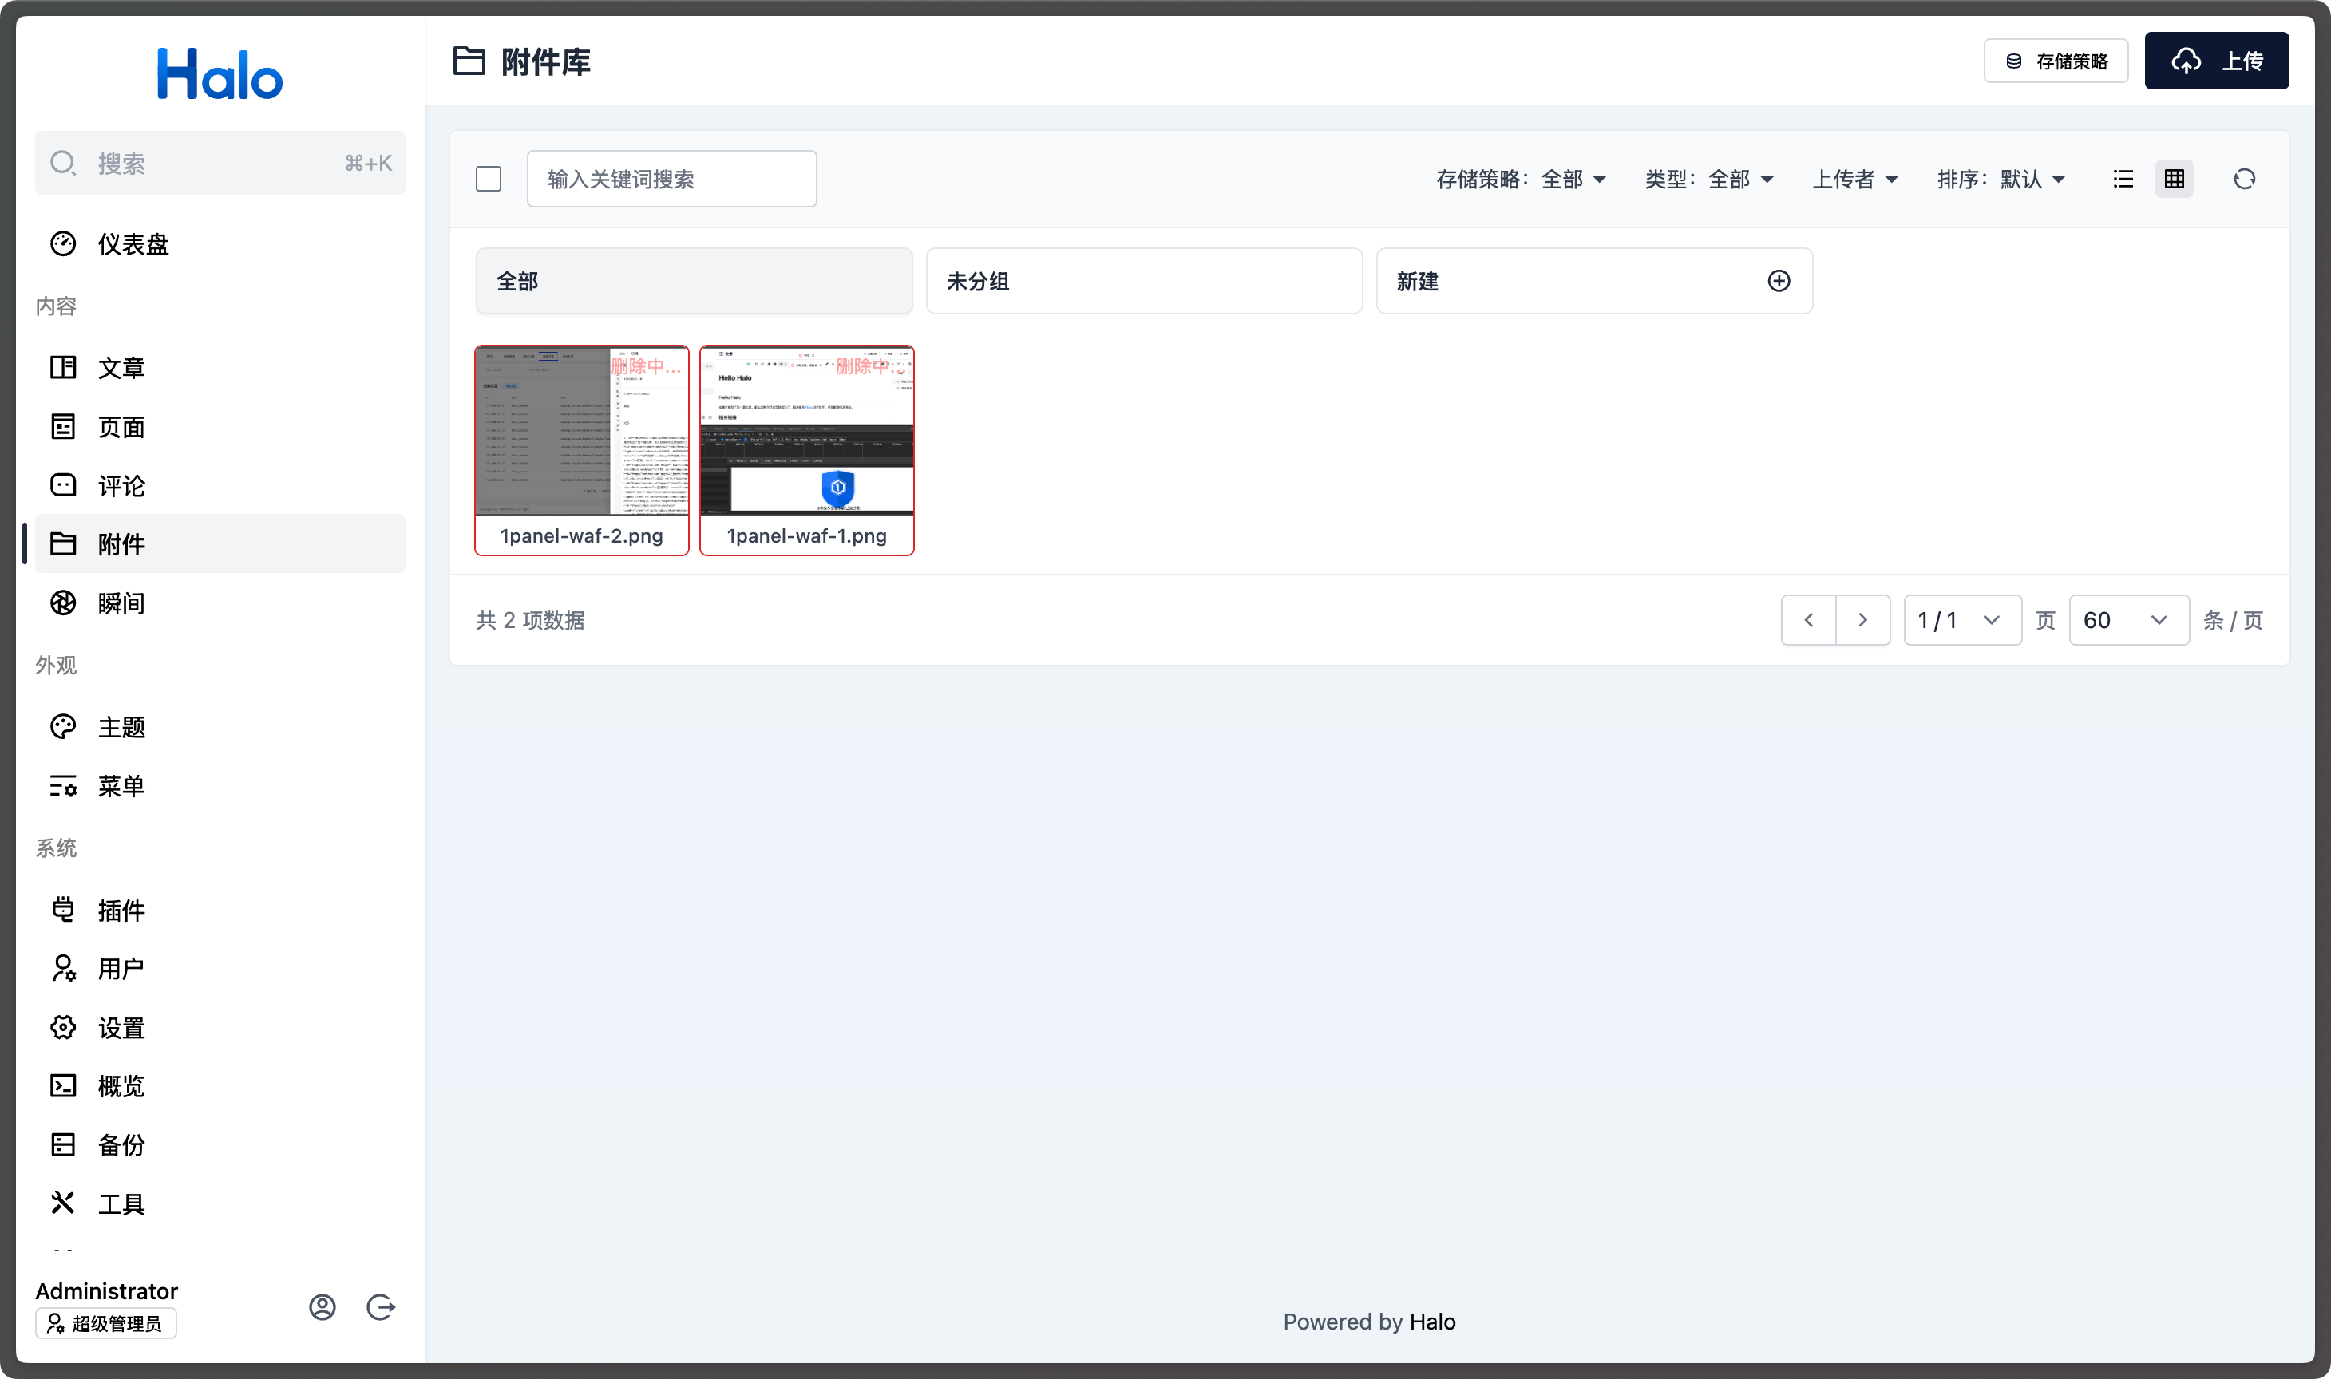Viewport: 2331px width, 1379px height.
Task: Click the refresh icon in attachment toolbar
Action: (x=2244, y=179)
